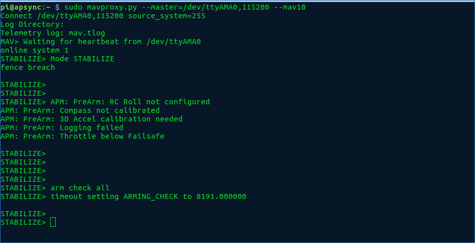The image size is (475, 243).
Task: Click the 'Compass not calibrated' warning line
Action: [80, 110]
